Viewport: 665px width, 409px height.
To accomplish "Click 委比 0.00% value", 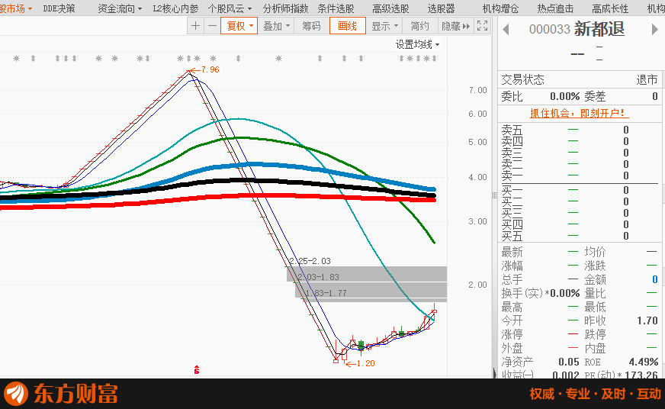I will 564,96.
